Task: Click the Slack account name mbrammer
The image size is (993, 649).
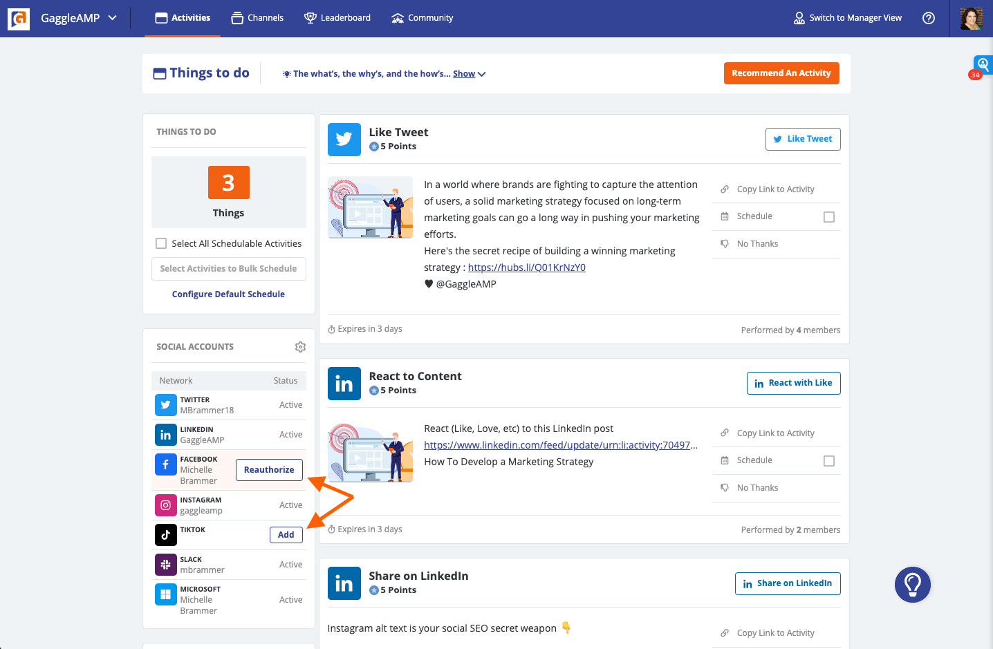Action: click(202, 570)
